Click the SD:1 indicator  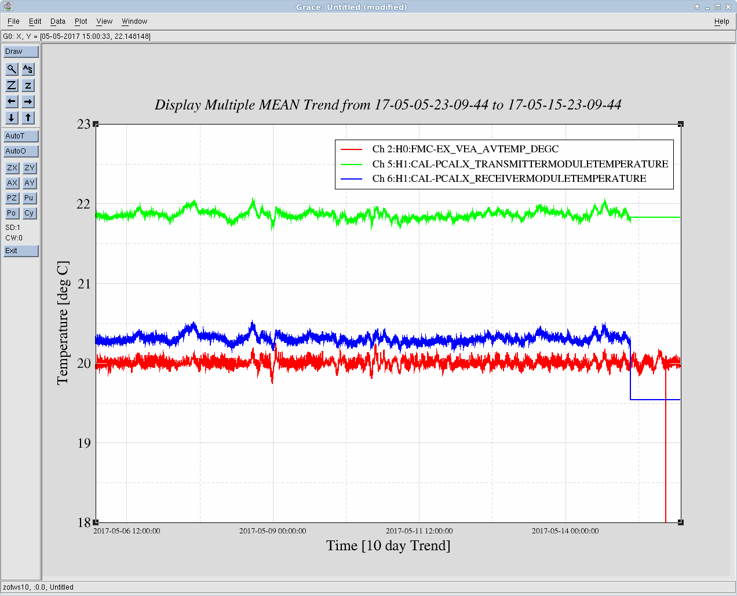(13, 228)
